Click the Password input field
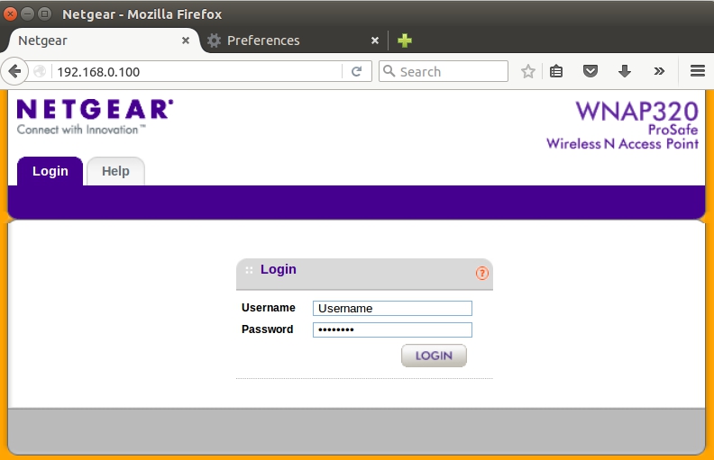 click(392, 329)
